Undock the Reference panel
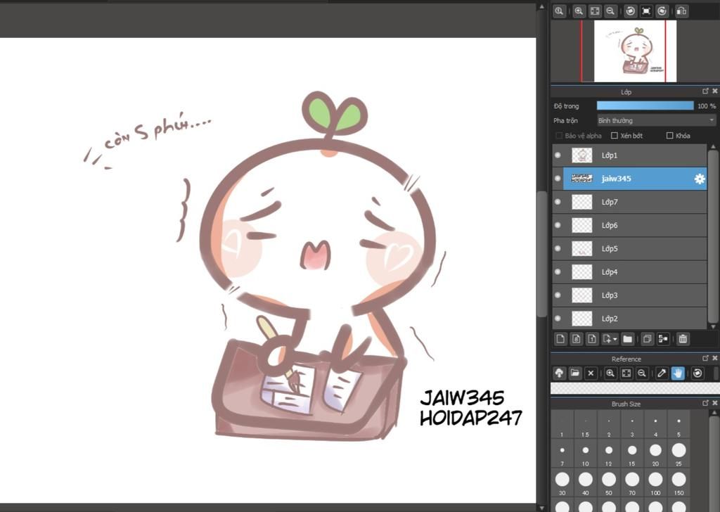This screenshot has height=512, width=720. pos(705,358)
